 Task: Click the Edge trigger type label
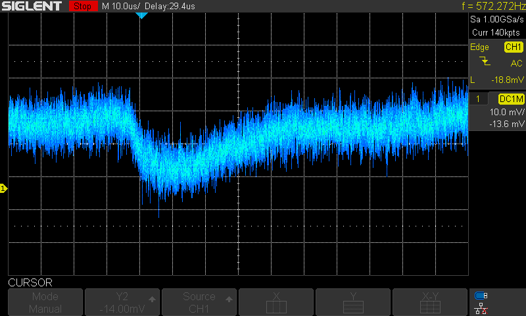coord(479,47)
